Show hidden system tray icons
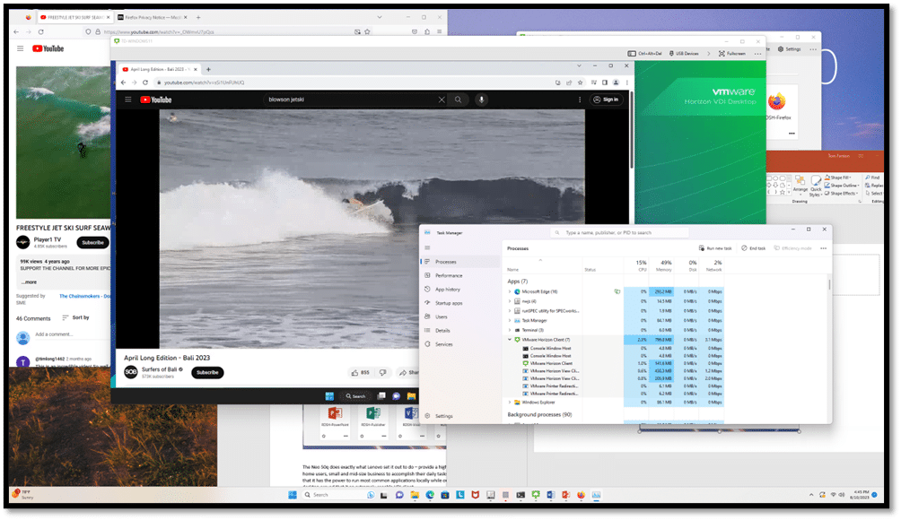Screen dimensions: 901x520 (x=810, y=495)
